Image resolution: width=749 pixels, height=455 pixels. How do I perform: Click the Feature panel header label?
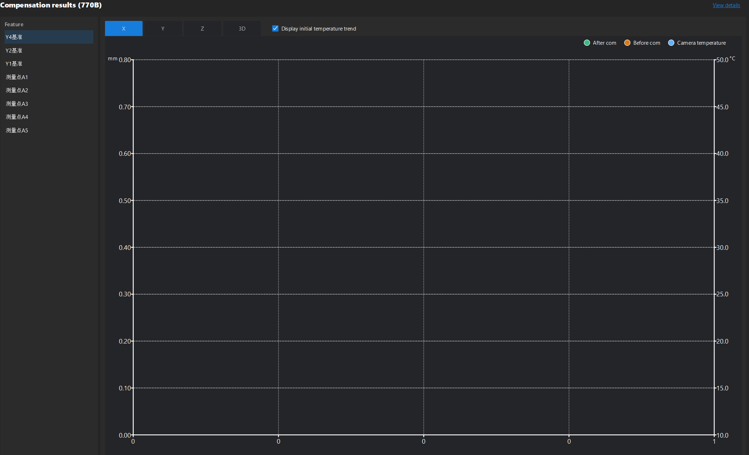pyautogui.click(x=14, y=24)
